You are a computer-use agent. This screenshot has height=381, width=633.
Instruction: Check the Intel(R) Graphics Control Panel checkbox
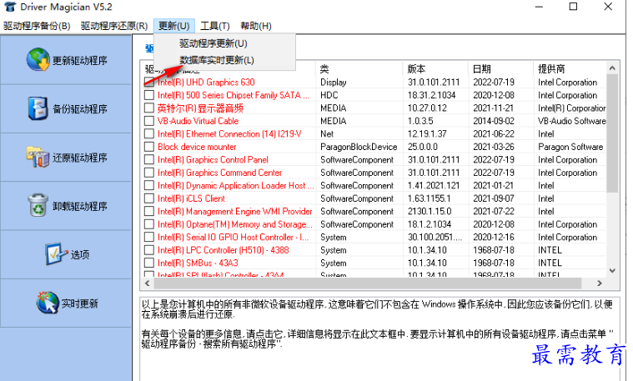pyautogui.click(x=149, y=160)
